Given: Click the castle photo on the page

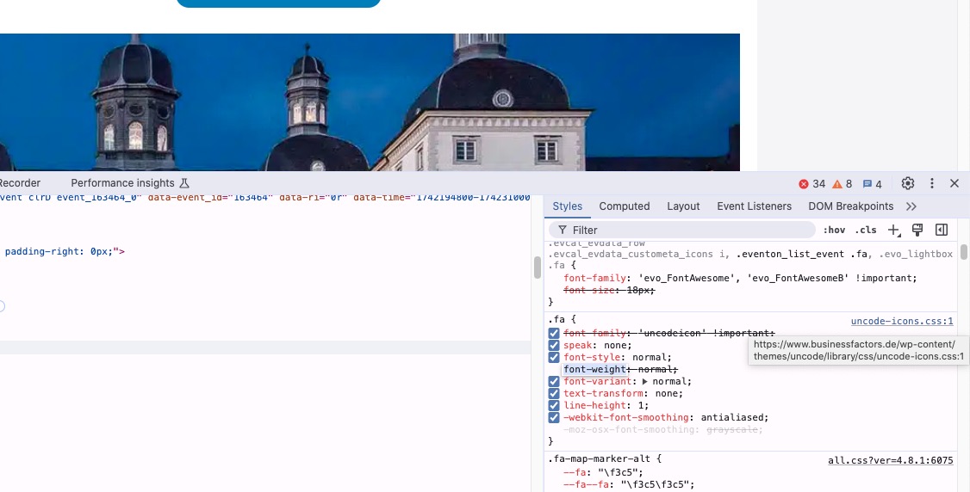Looking at the screenshot, I should tap(370, 101).
